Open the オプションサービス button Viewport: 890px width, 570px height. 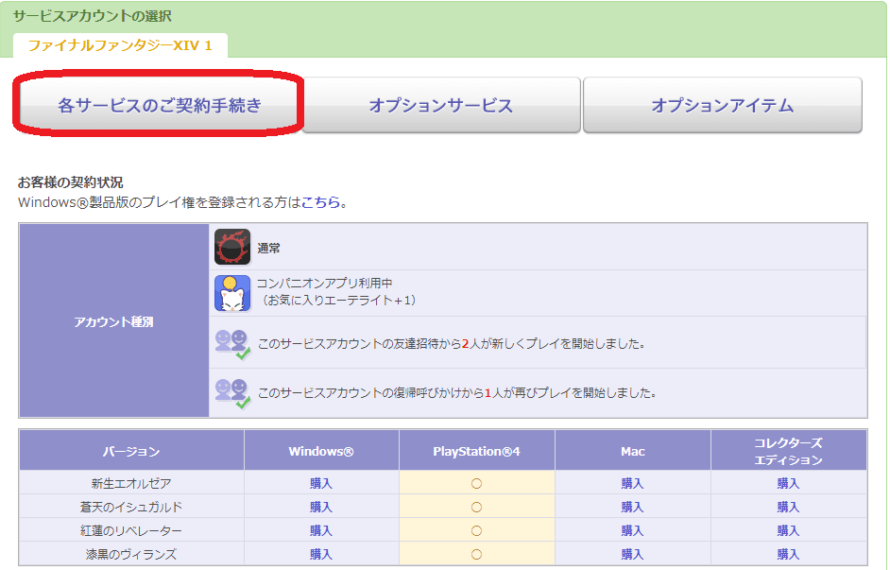tap(441, 105)
